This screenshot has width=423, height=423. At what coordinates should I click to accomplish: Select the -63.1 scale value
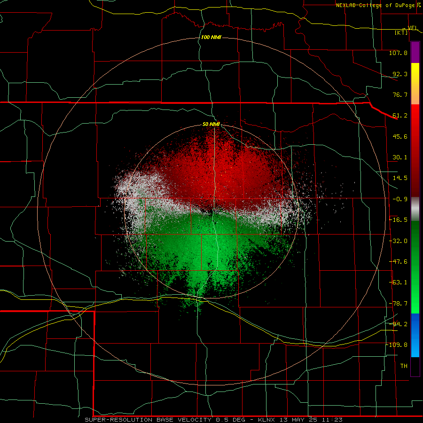pos(399,282)
